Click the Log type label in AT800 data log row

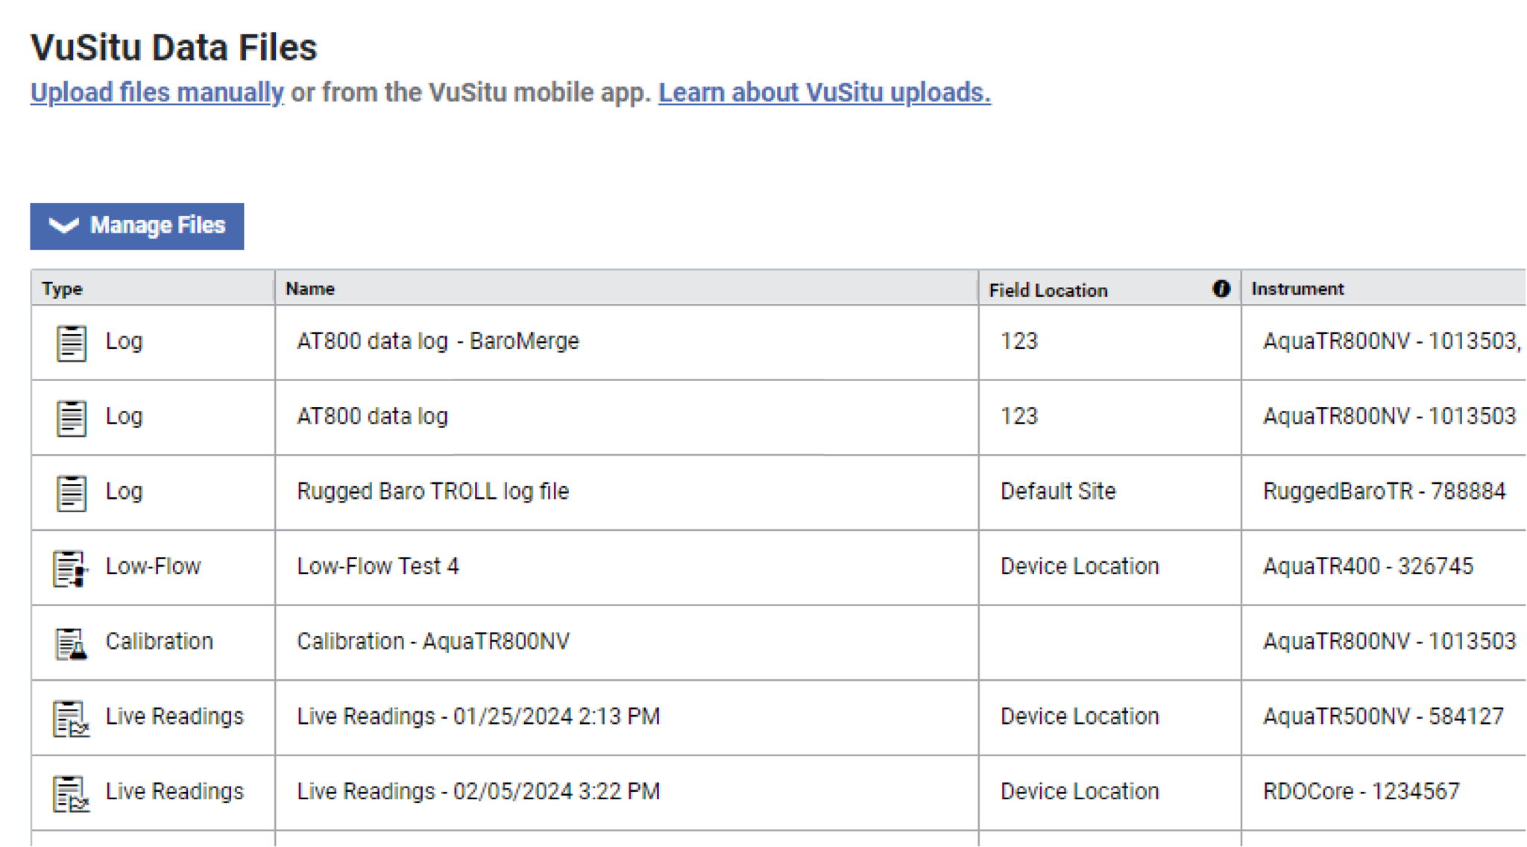tap(124, 416)
